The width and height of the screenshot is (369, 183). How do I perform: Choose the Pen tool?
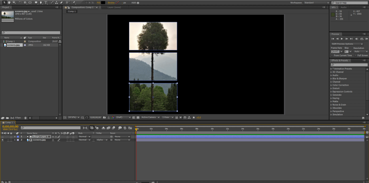[41, 3]
